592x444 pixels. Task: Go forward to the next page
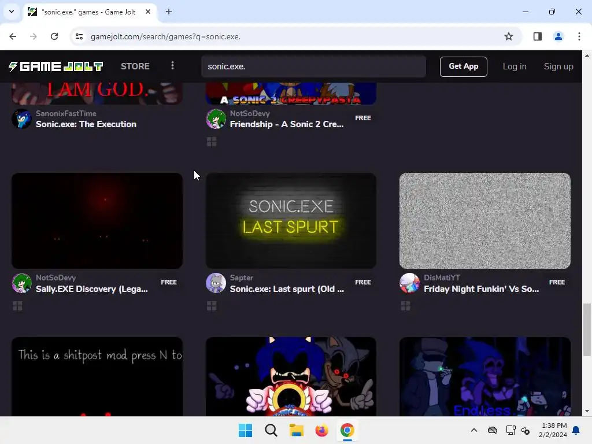[34, 36]
